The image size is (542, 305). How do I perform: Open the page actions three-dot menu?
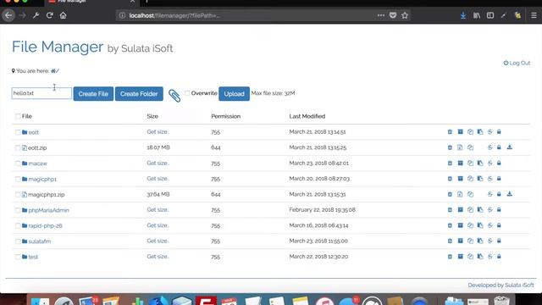380,15
